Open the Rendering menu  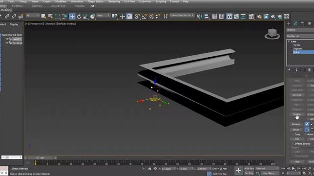[x=114, y=1]
